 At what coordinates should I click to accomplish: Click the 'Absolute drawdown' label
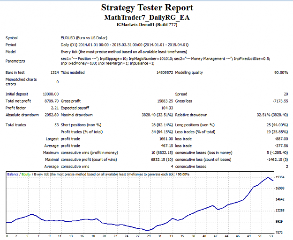pyautogui.click(x=22, y=115)
